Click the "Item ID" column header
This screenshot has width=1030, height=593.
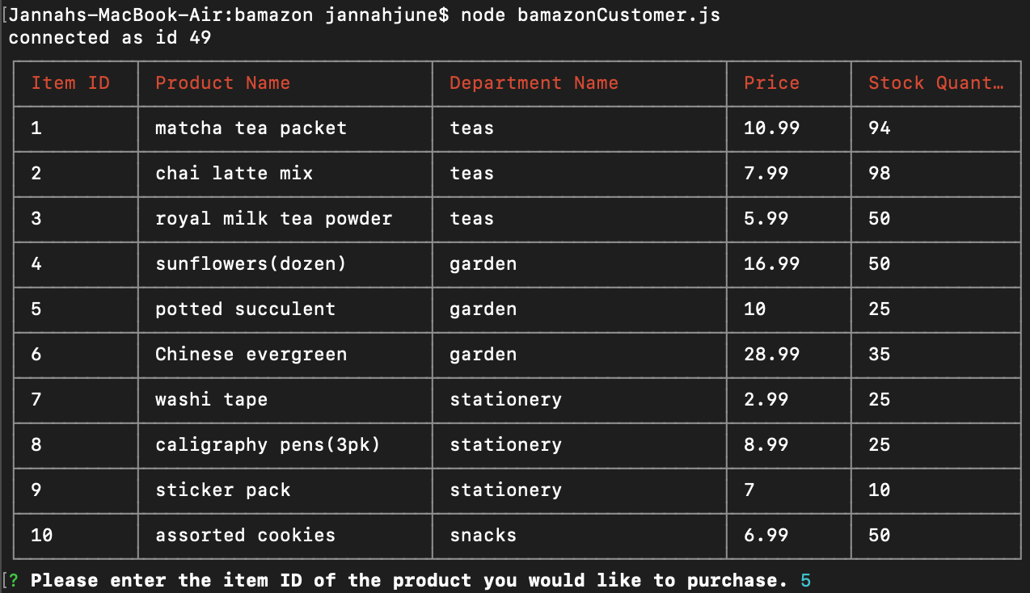point(70,83)
